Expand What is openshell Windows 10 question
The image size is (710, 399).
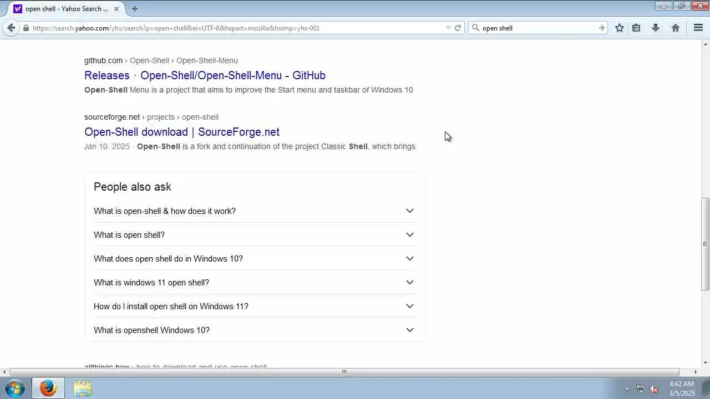[x=255, y=330]
